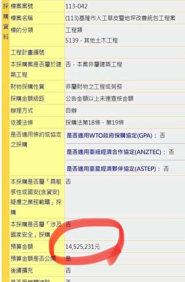Click the 預算金額 label cell
This screenshot has width=185, height=282.
tap(37, 246)
